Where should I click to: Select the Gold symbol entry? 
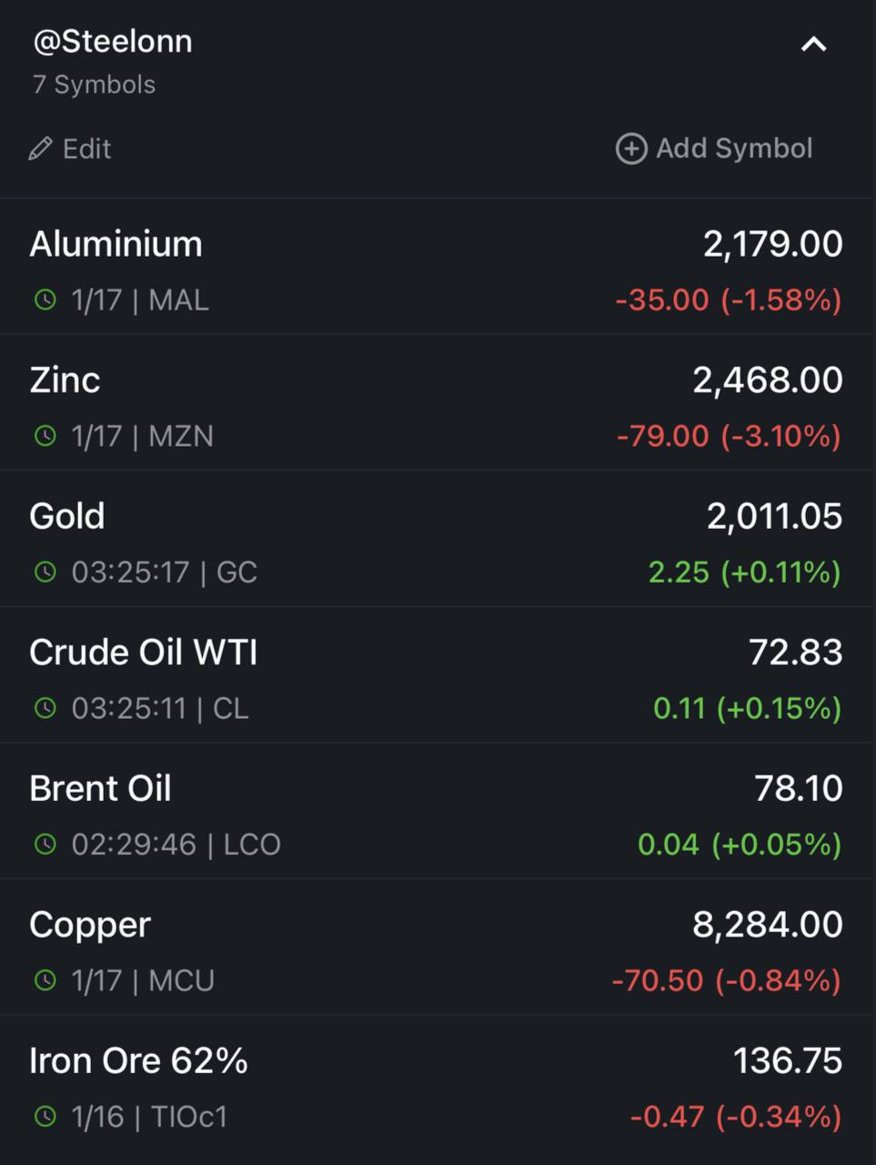click(x=438, y=539)
